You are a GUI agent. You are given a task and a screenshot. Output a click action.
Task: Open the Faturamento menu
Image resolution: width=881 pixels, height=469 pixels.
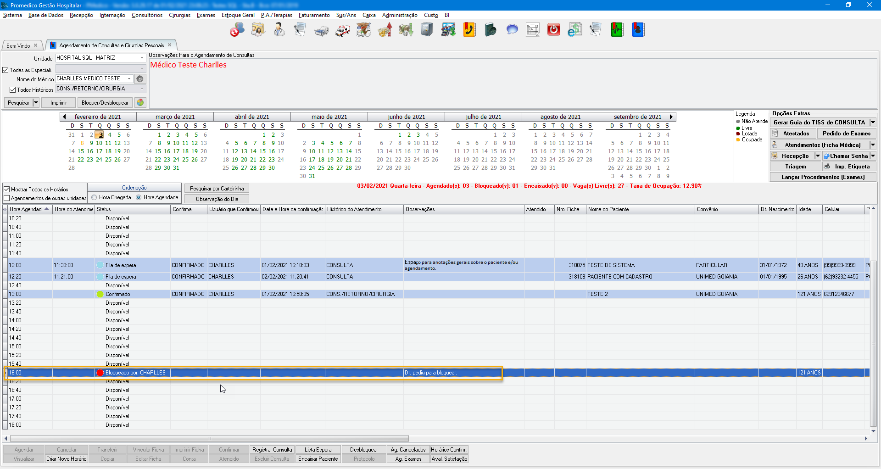(314, 15)
